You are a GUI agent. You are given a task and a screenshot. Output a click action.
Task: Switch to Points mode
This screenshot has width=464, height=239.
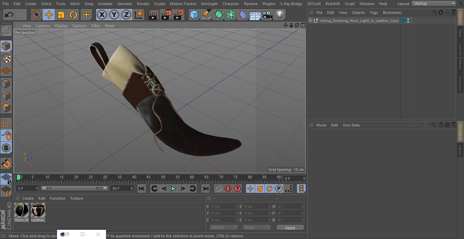[x=6, y=83]
